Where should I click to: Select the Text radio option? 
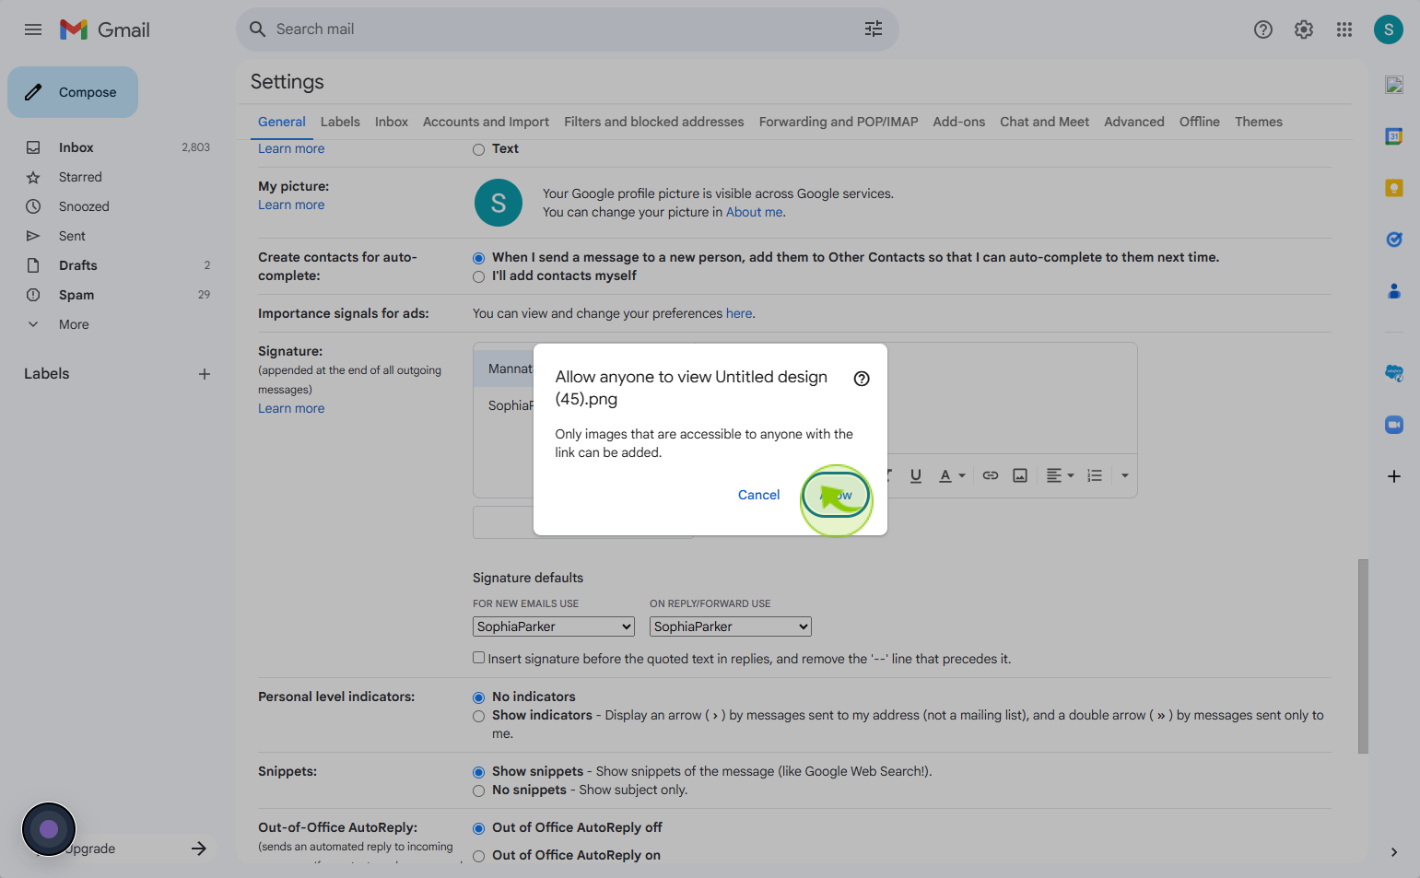[478, 149]
